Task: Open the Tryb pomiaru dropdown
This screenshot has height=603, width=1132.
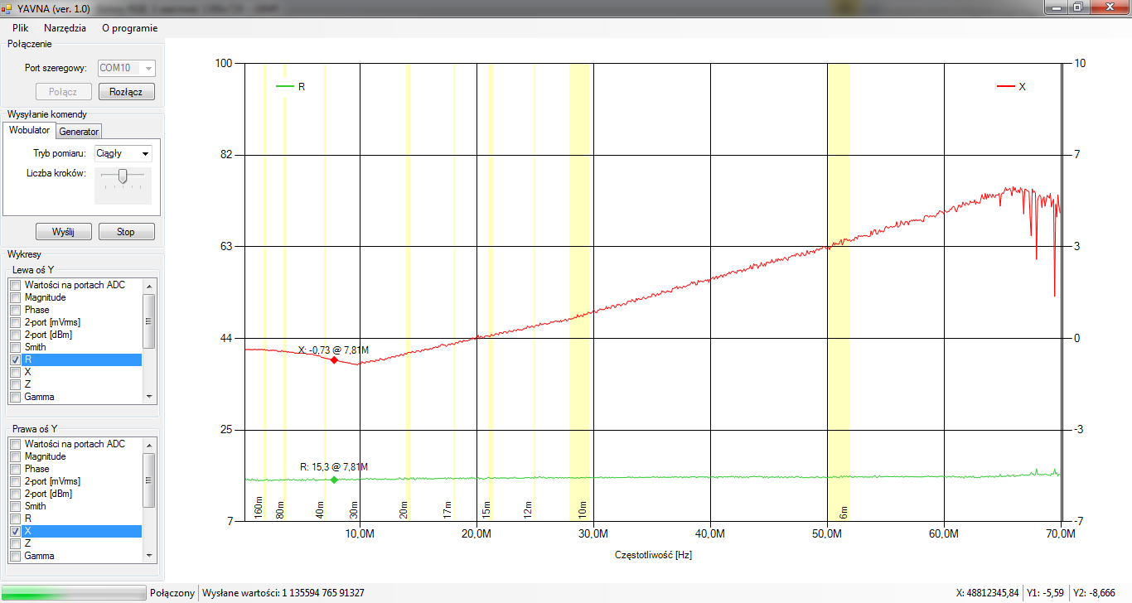Action: click(x=123, y=153)
